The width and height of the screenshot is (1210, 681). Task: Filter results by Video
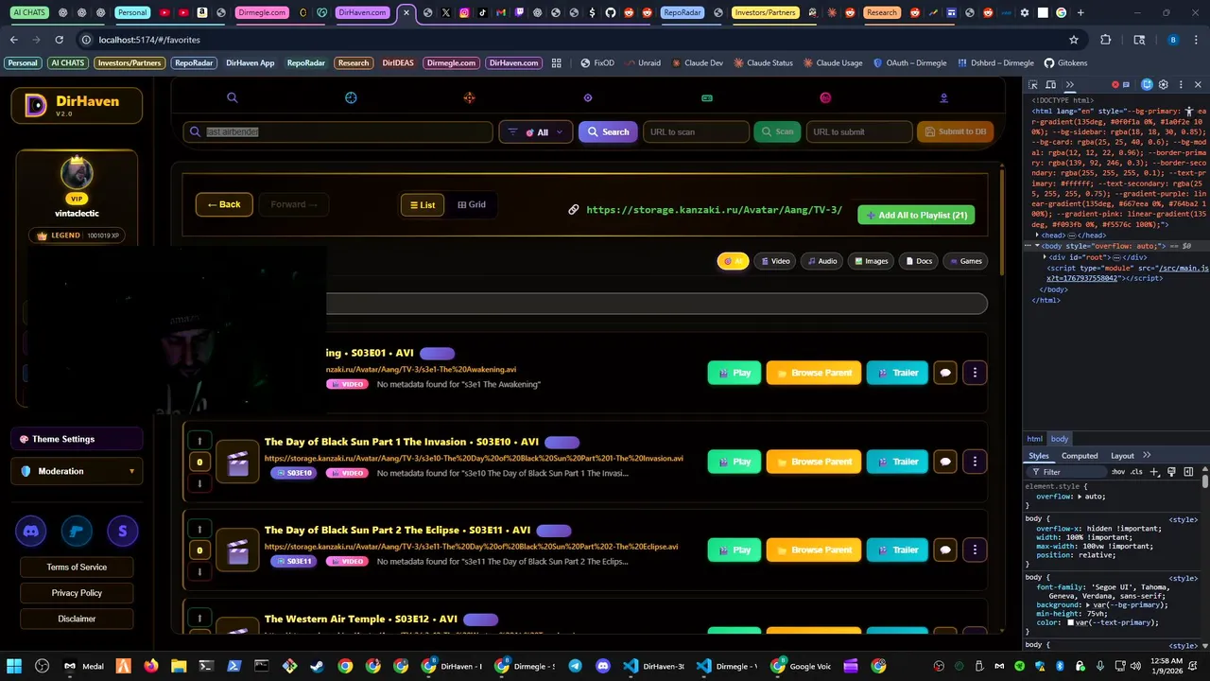click(774, 261)
